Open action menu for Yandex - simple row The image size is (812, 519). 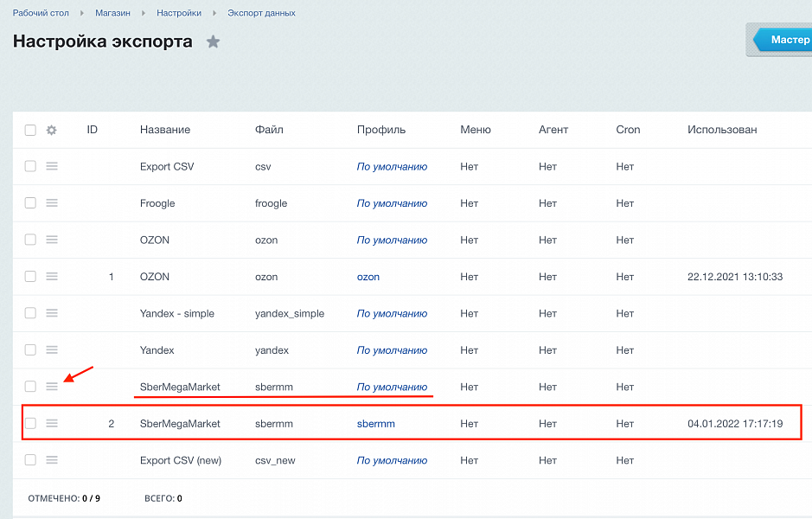[x=52, y=313]
